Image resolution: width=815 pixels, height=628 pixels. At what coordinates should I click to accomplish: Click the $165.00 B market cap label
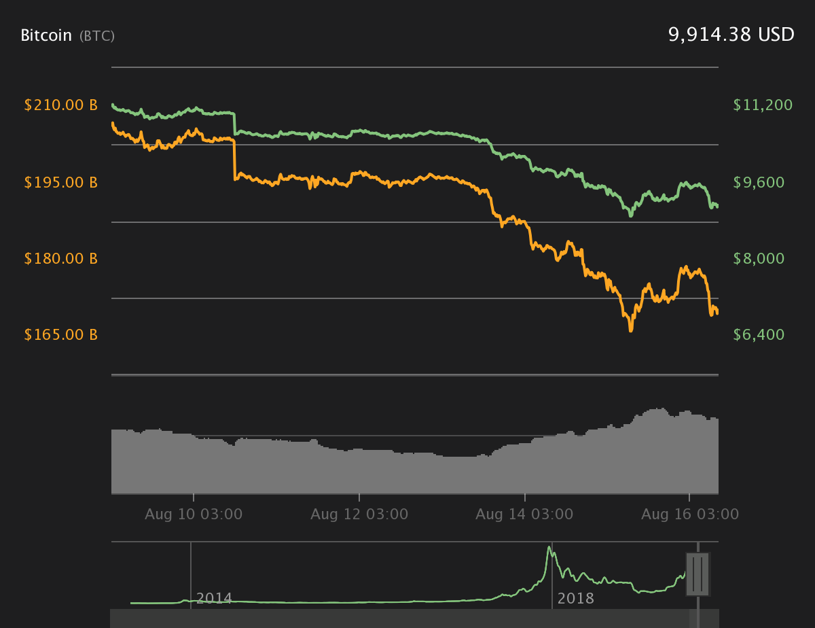61,334
